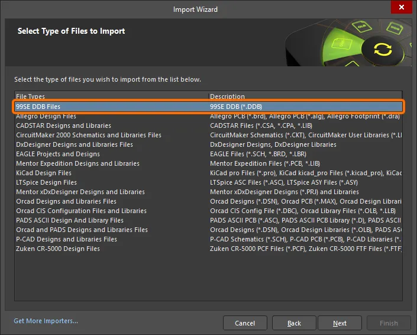This screenshot has width=417, height=335.
Task: Click CircuitMaker Schematics (*.CKT) description cell
Action: pos(306,135)
